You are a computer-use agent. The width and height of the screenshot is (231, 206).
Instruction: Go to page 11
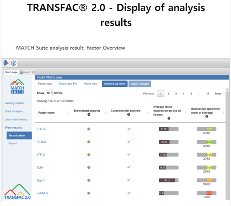tap(208, 93)
